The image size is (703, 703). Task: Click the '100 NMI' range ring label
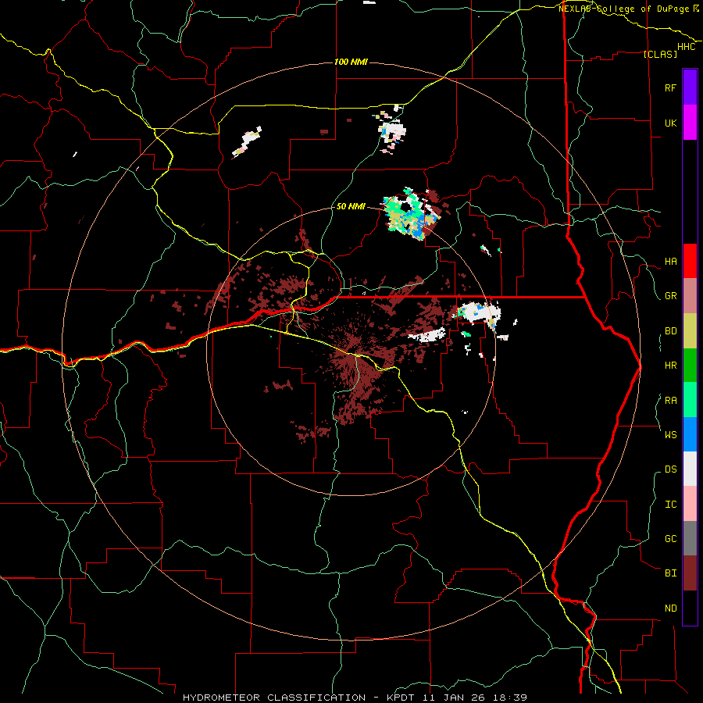[351, 62]
